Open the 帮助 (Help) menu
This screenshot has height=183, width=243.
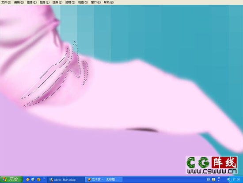pyautogui.click(x=109, y=2)
